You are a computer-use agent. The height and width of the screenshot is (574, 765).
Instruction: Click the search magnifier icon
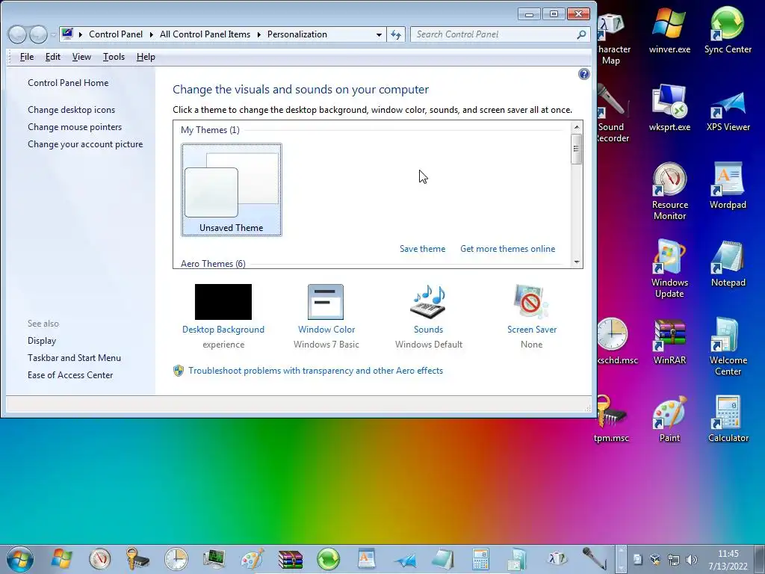(581, 34)
